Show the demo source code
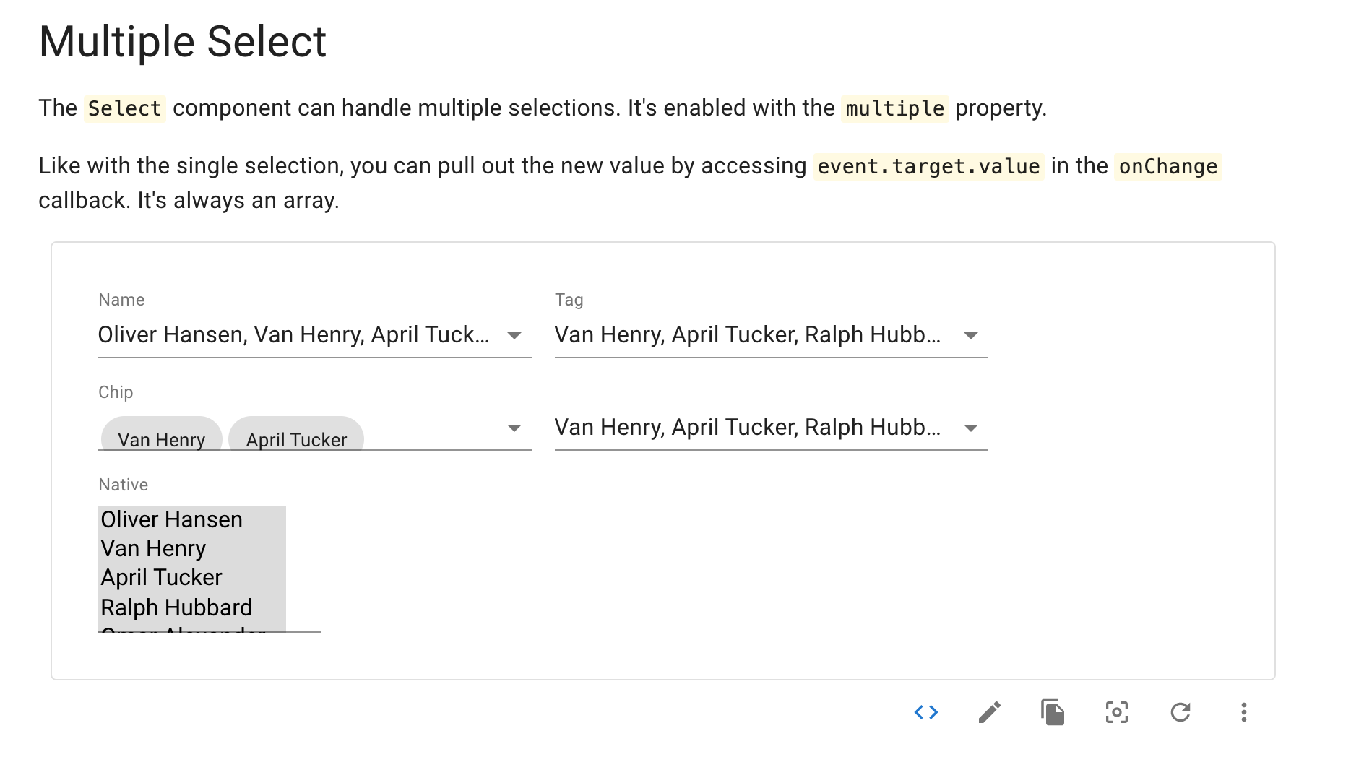Viewport: 1364px width, 770px height. pos(926,713)
